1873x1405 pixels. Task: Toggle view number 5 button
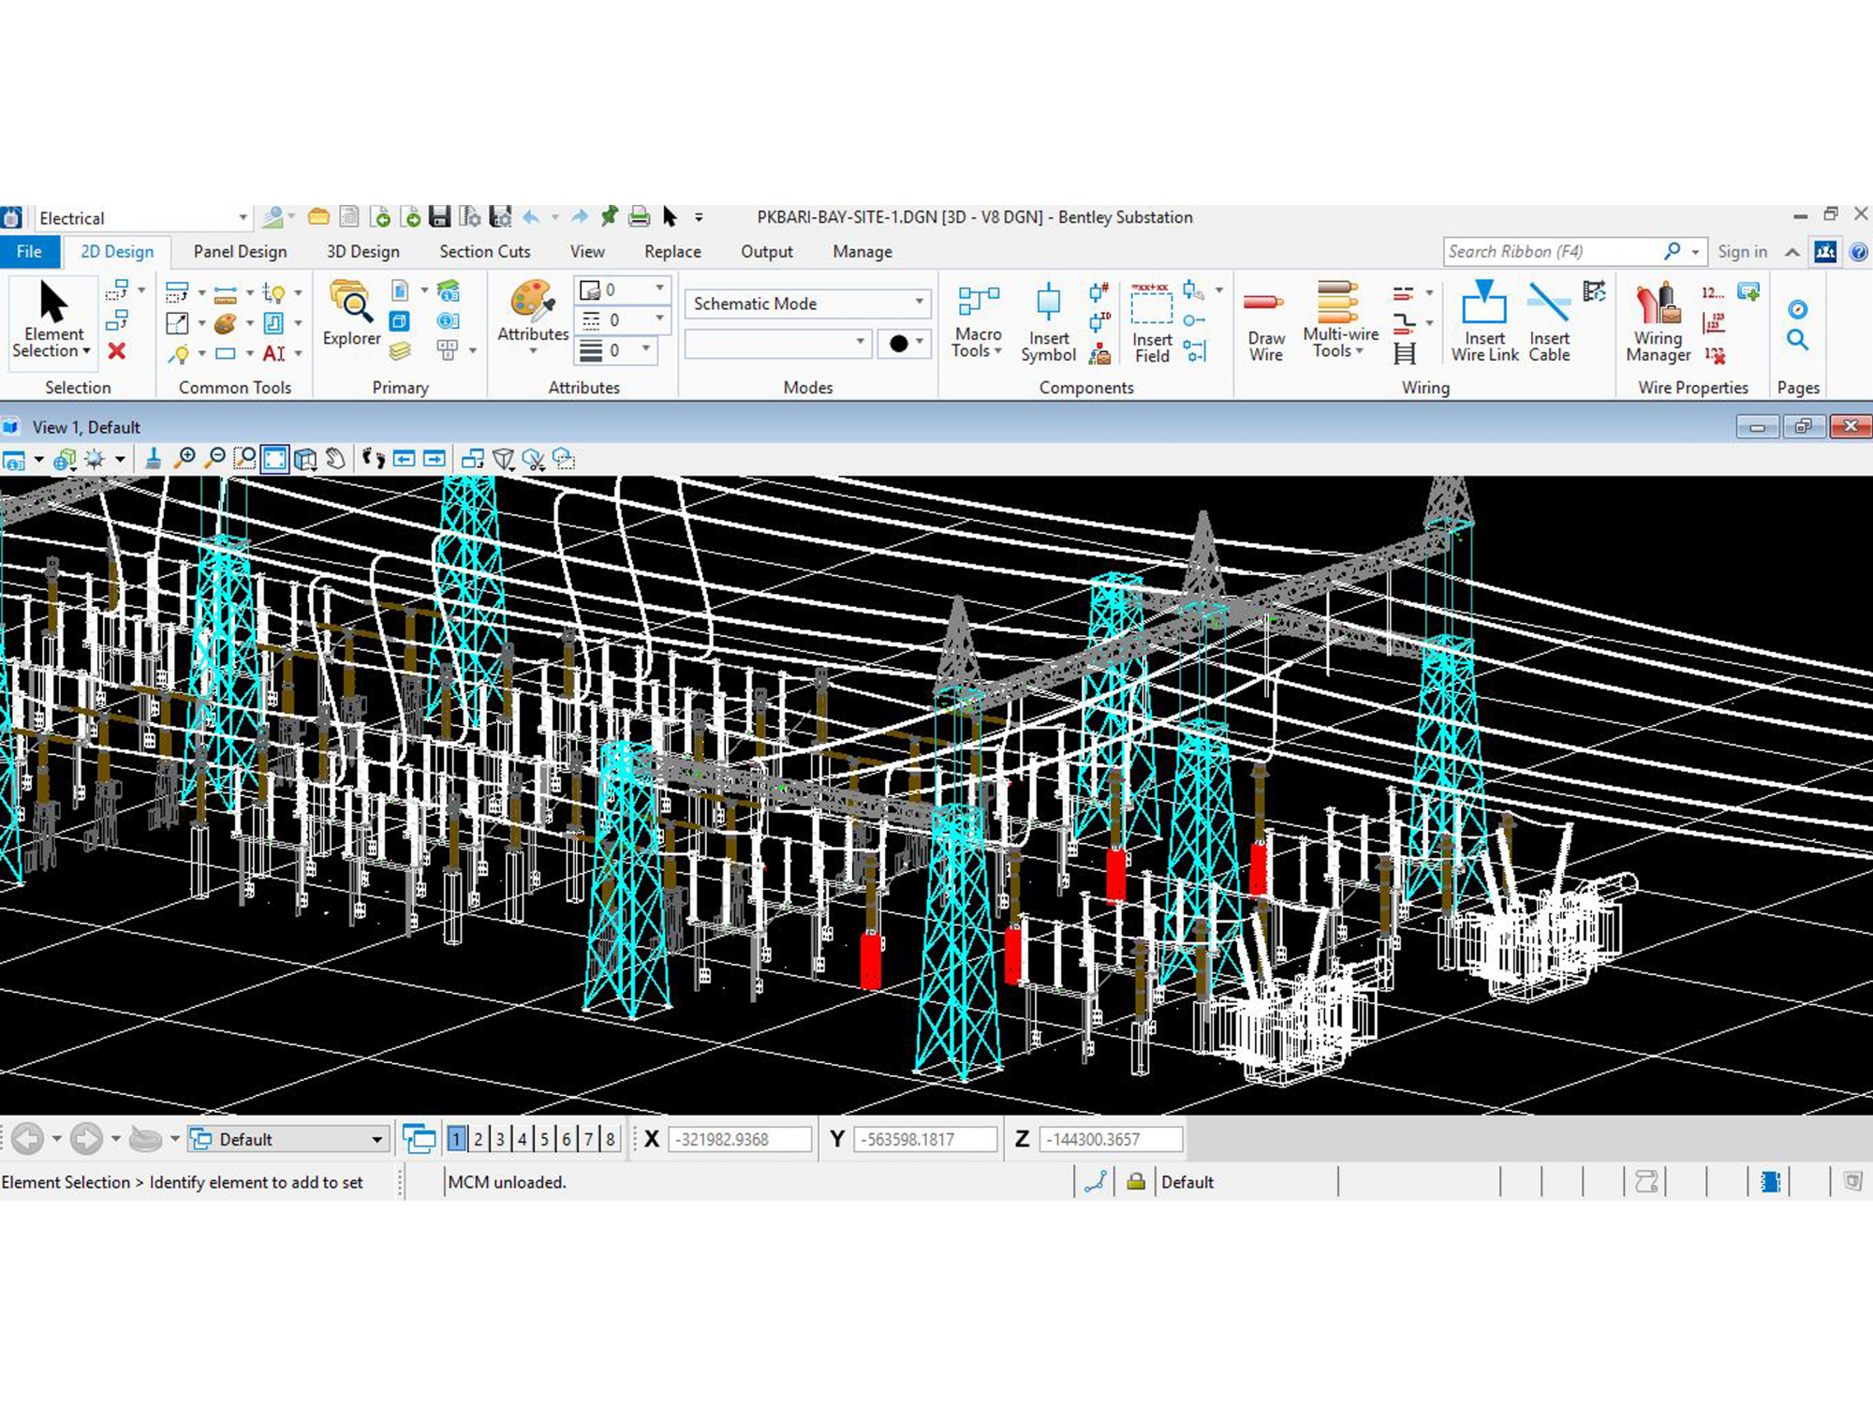pos(544,1139)
